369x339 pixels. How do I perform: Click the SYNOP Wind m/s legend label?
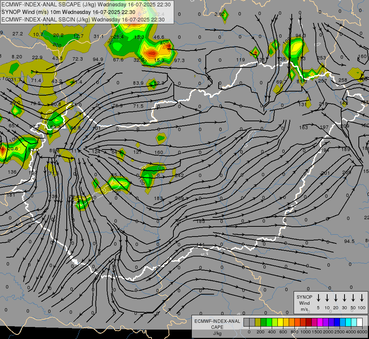(x=304, y=303)
